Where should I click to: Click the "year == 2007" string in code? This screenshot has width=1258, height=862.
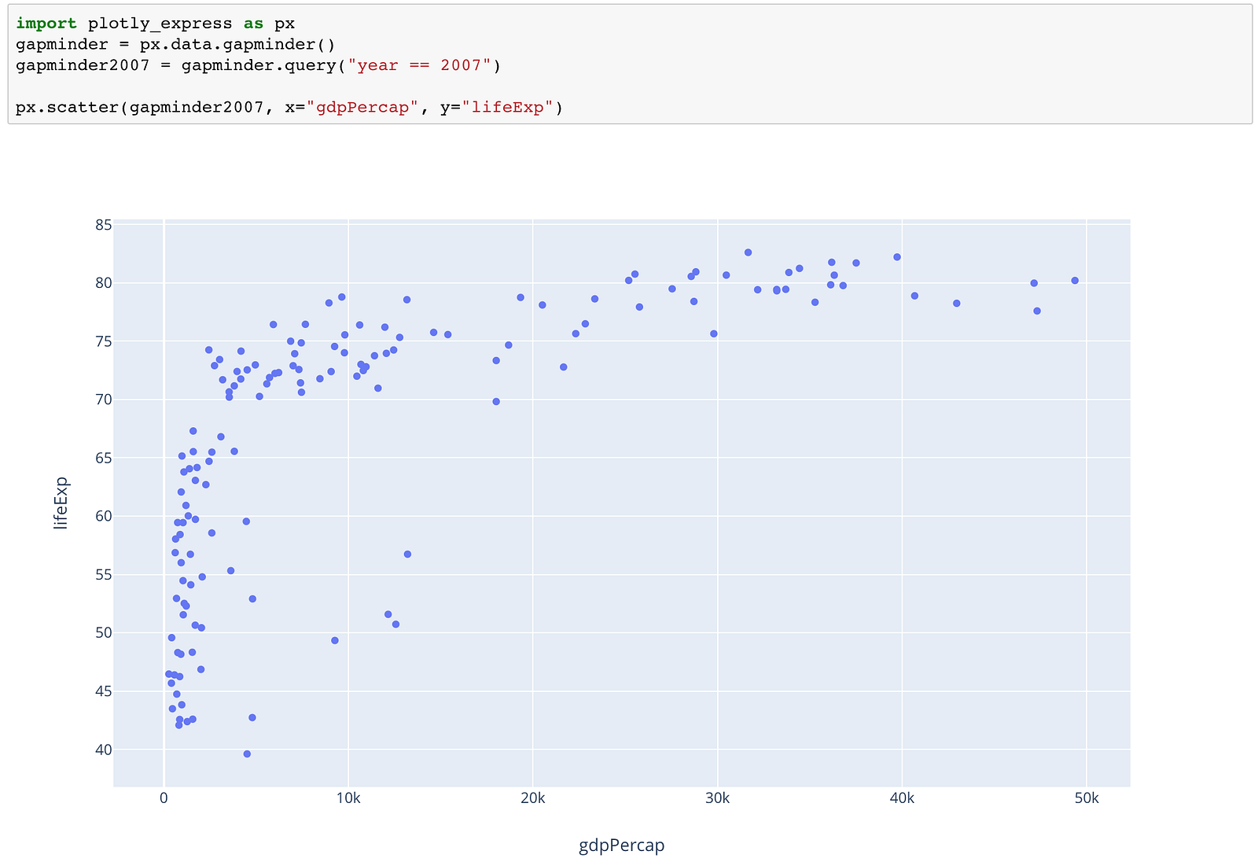[x=425, y=65]
